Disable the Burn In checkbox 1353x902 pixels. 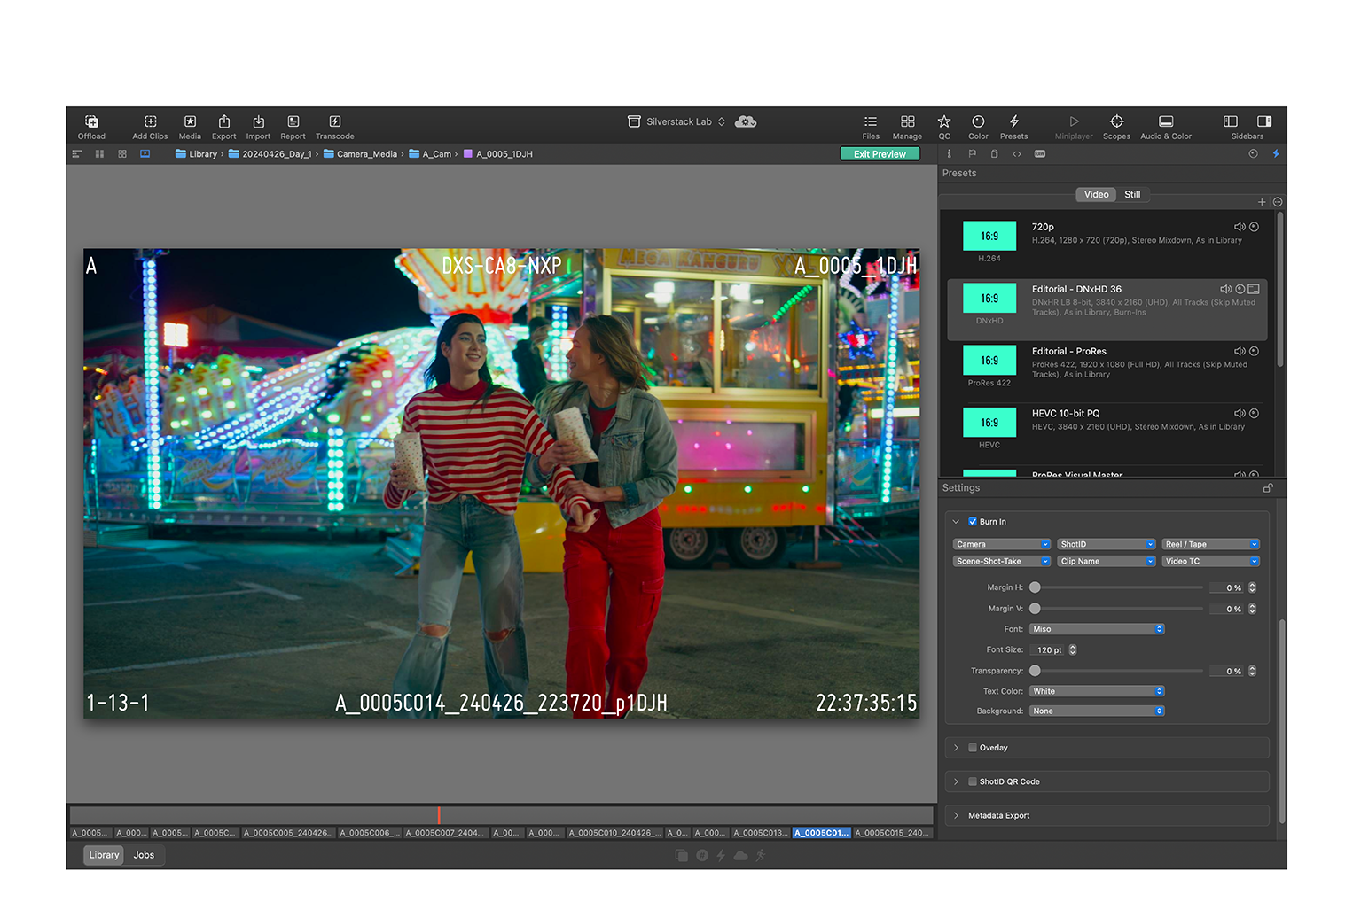pos(973,522)
